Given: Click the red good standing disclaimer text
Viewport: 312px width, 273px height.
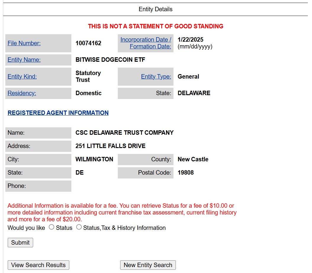Looking at the screenshot, I should pos(155,26).
